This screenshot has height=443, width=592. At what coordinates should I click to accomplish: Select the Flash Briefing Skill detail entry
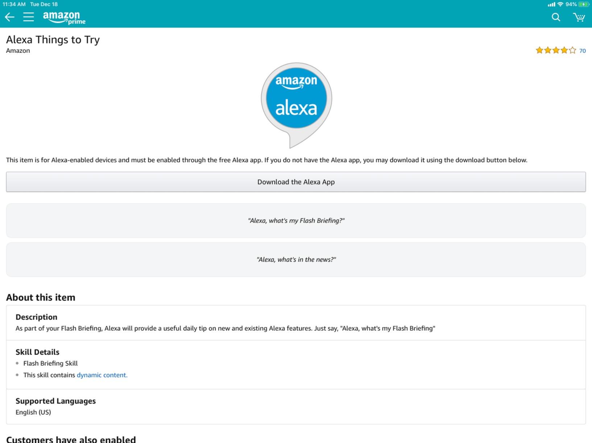[x=50, y=363]
